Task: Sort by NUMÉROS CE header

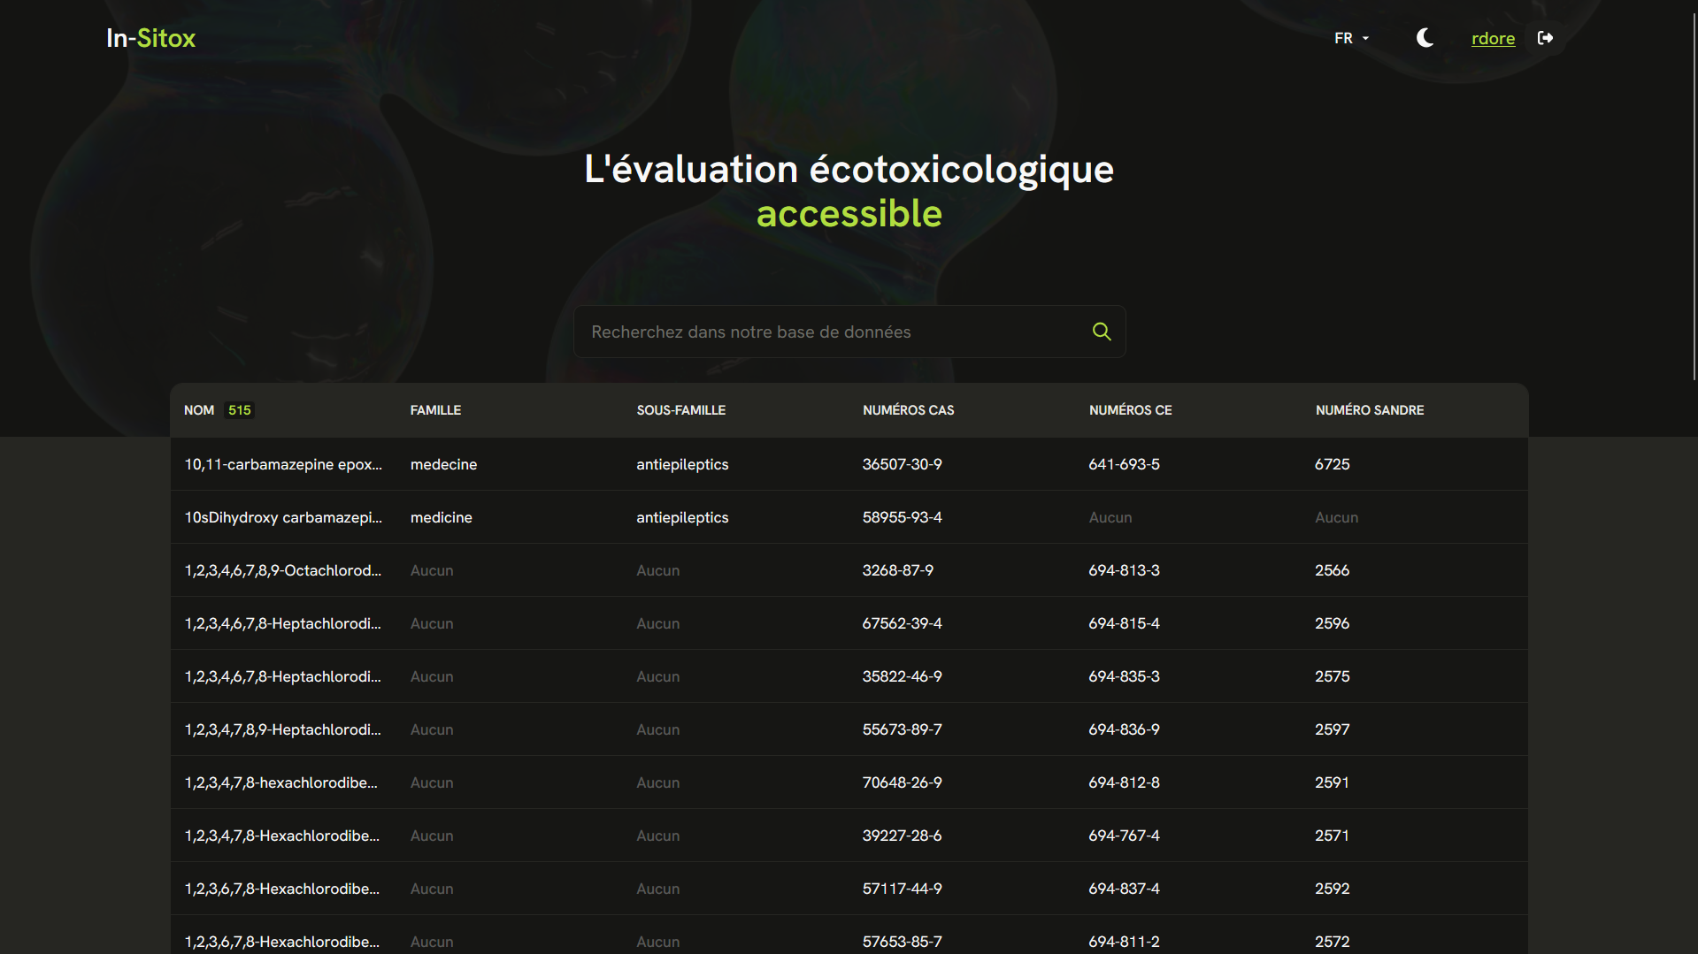Action: (x=1130, y=409)
